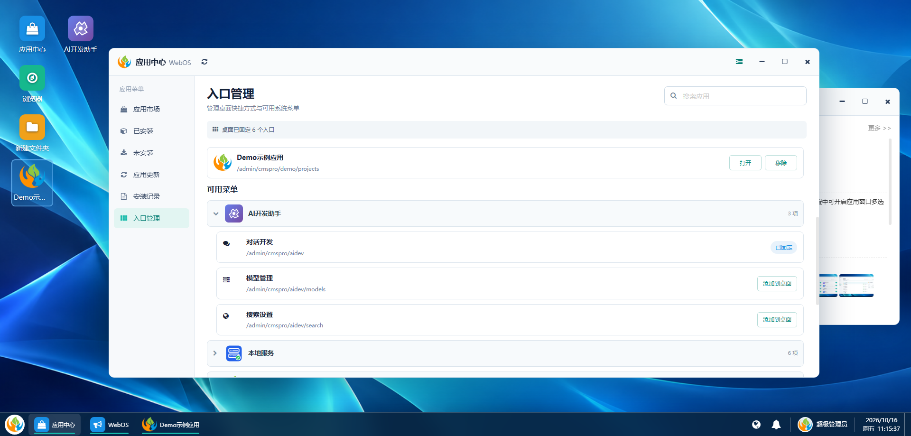Add 模型管理 to desktop with 添加到桌面
Screen dimensions: 911x436
[777, 283]
